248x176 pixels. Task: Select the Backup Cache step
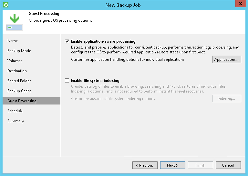point(19,91)
